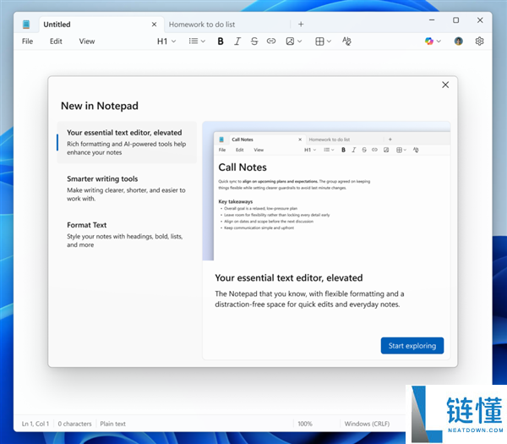Click the 'The Notepad that you know' description
This screenshot has height=444, width=507.
click(309, 299)
